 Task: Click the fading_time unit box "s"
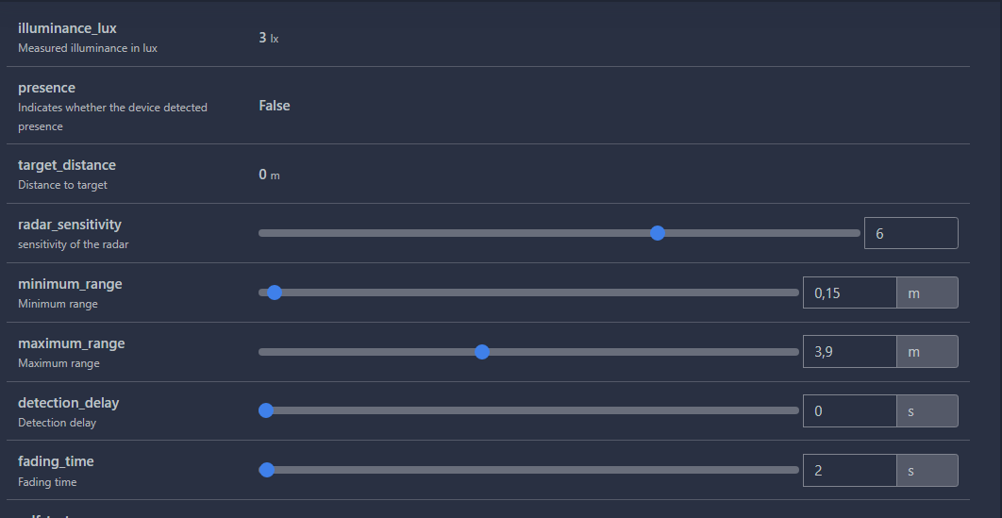pos(927,470)
